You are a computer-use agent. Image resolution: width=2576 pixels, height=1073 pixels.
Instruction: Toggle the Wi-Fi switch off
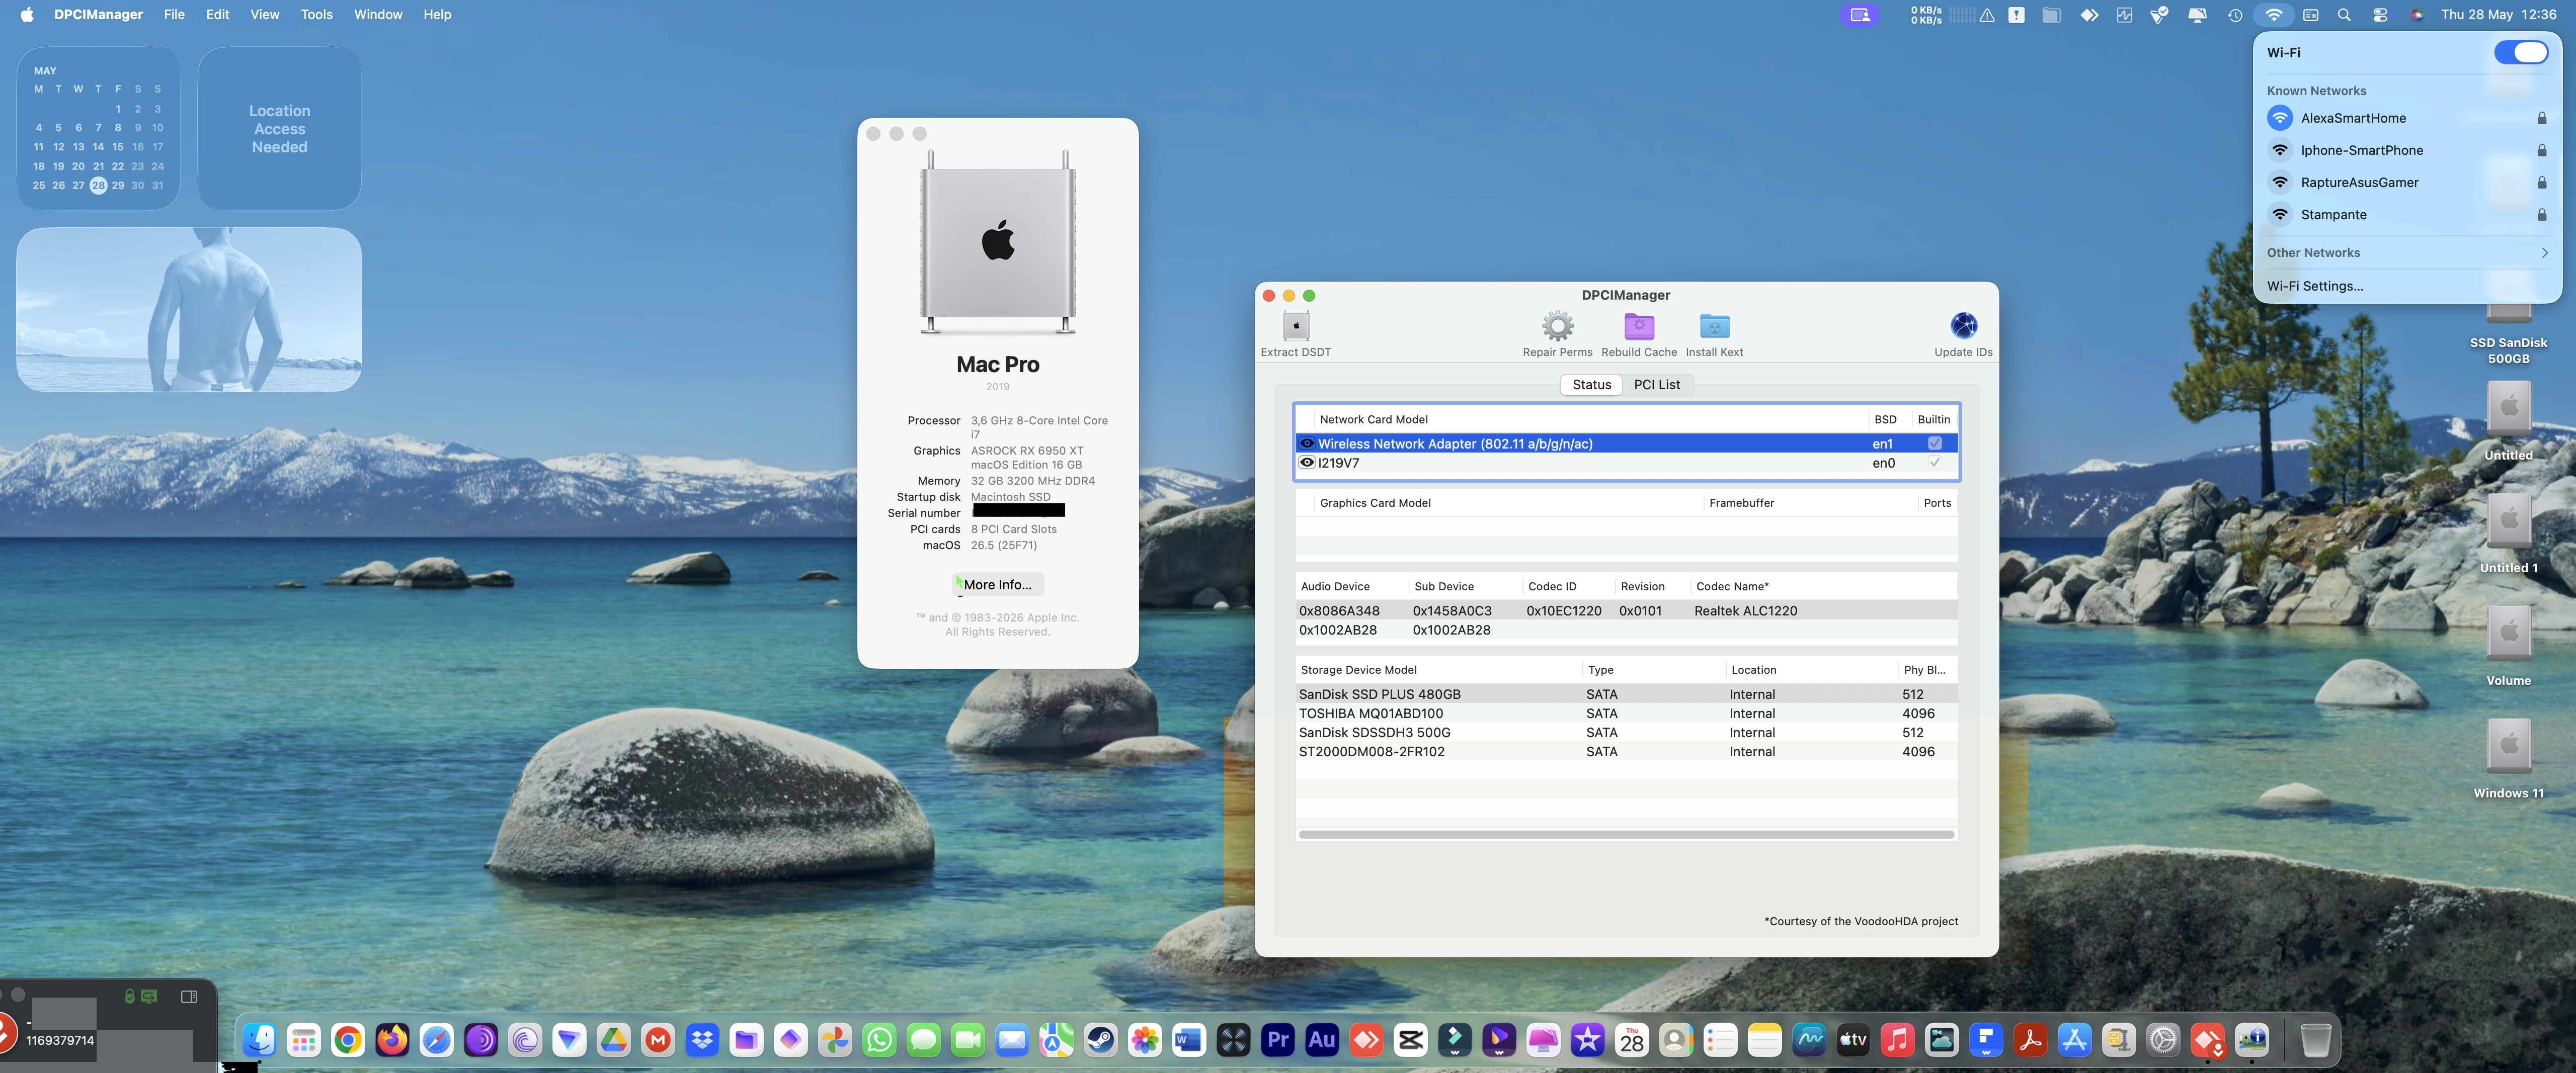coord(2520,53)
